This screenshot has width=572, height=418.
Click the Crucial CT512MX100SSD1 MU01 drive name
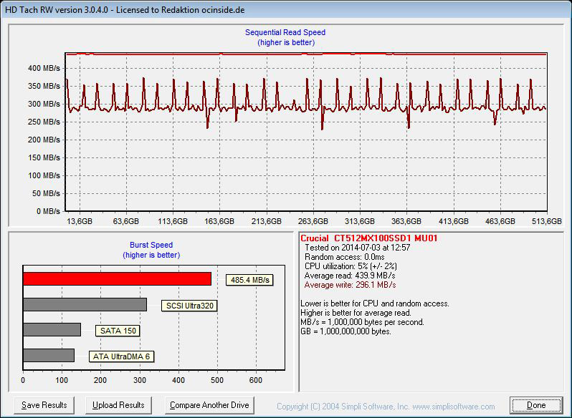tap(369, 238)
